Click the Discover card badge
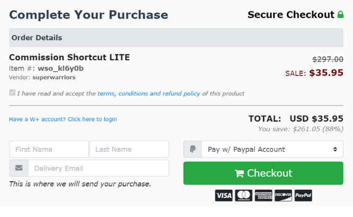This screenshot has width=353, height=217. click(283, 195)
